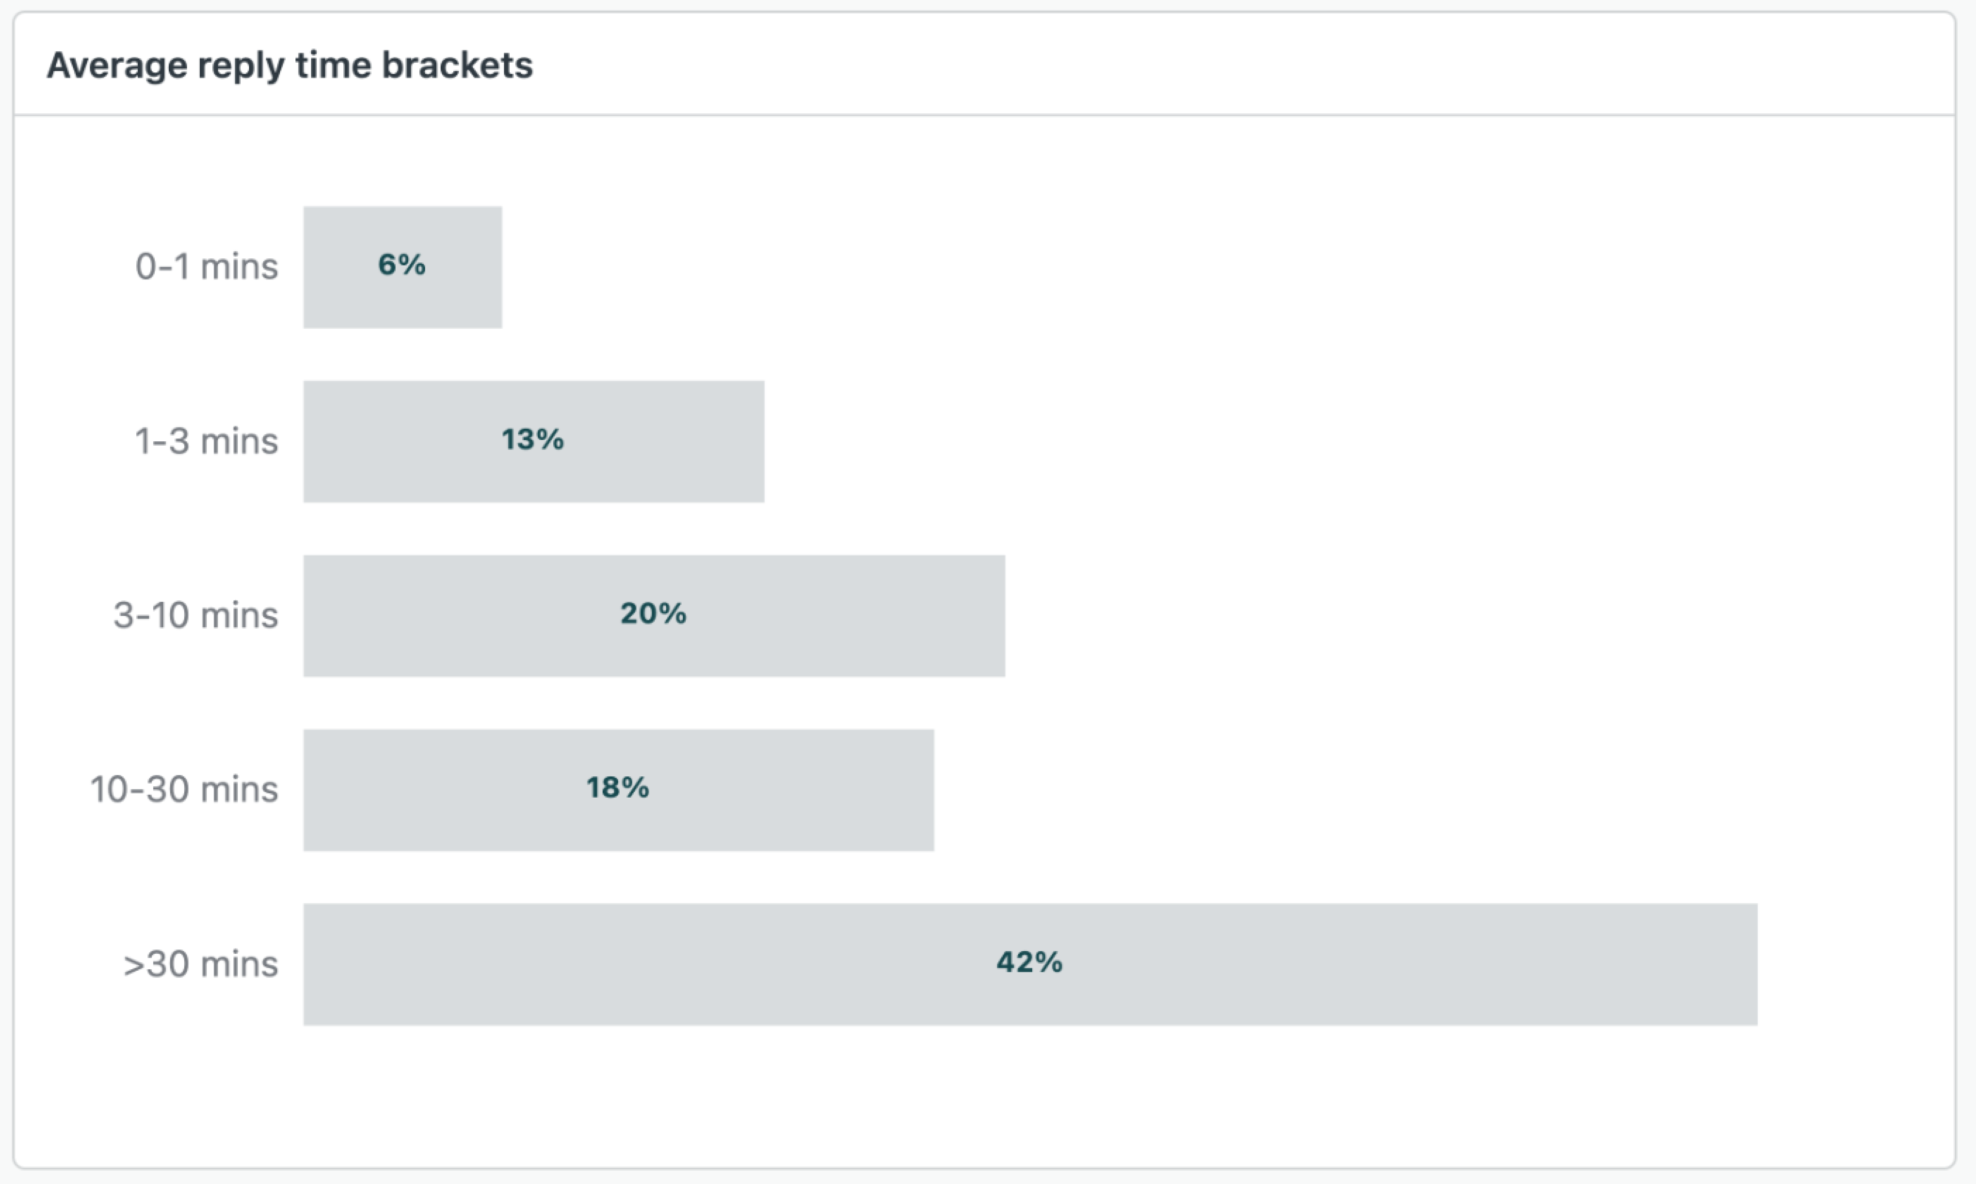This screenshot has width=1976, height=1184.
Task: Select the "1-3 mins" axis label
Action: point(207,441)
